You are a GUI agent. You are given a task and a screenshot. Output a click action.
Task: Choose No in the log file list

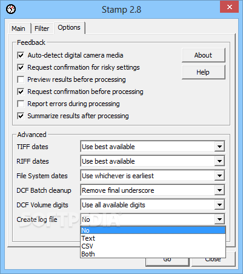point(153,230)
